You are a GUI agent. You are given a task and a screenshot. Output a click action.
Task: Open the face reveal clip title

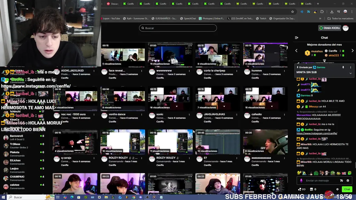[117, 71]
